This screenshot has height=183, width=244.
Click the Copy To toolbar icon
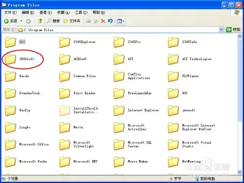96,21
